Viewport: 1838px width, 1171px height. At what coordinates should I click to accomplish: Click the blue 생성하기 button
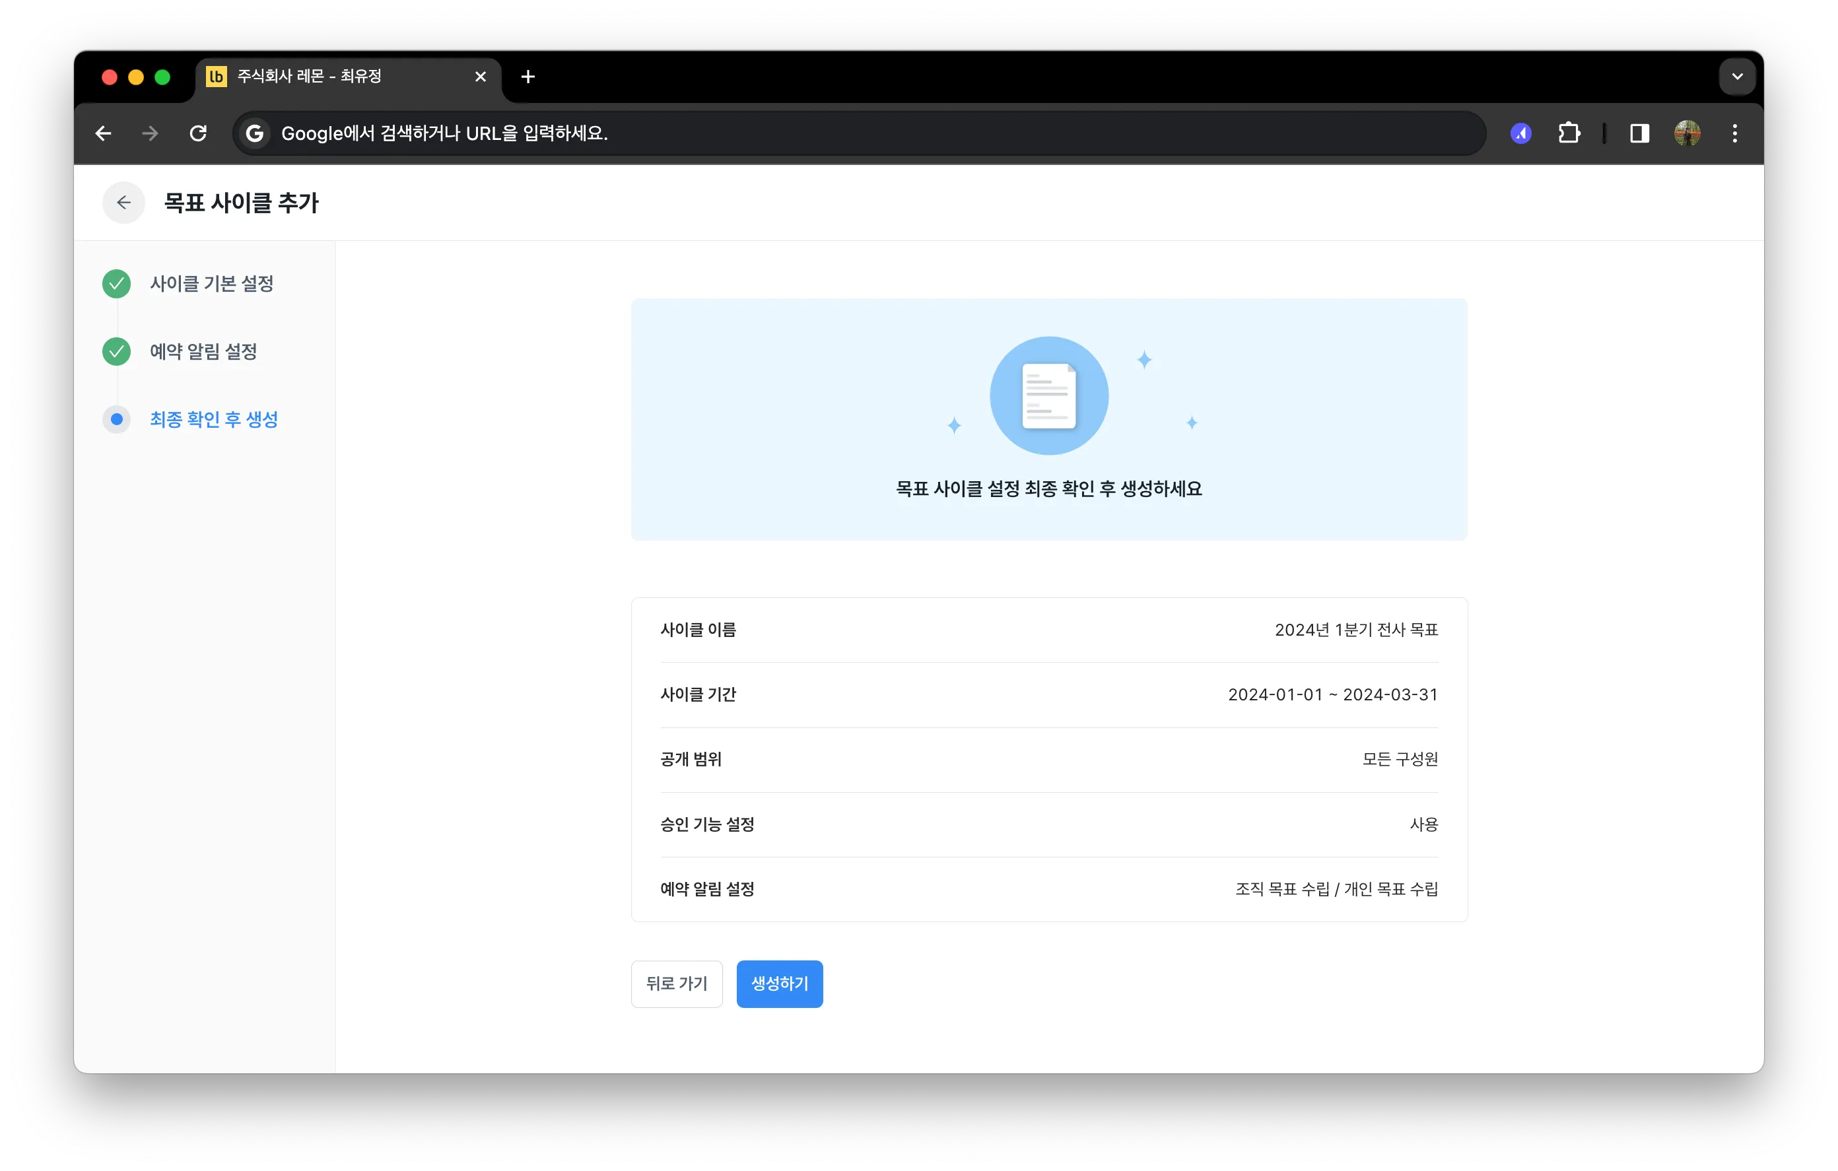[779, 984]
